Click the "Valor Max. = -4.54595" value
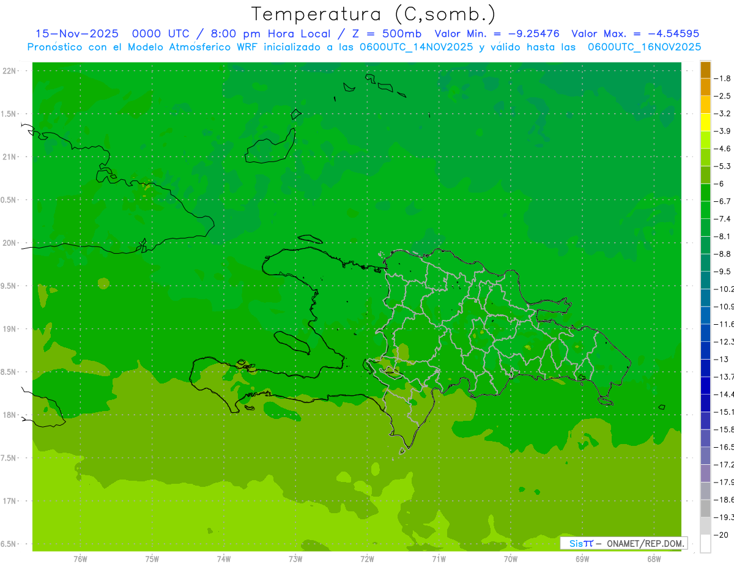Screen dimensions: 734x567 (636, 34)
